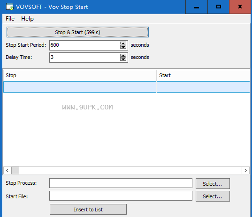Open the Help menu

tap(27, 19)
